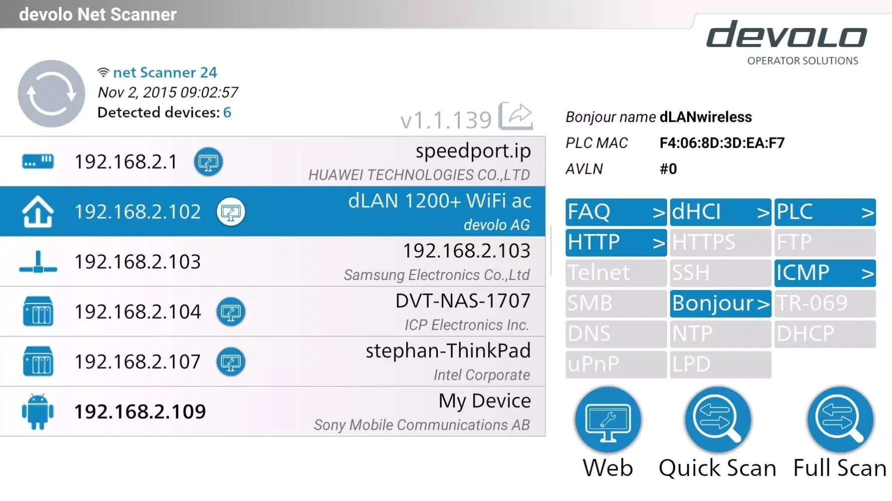Tap the AVLN value #0
This screenshot has width=892, height=501.
coord(668,169)
